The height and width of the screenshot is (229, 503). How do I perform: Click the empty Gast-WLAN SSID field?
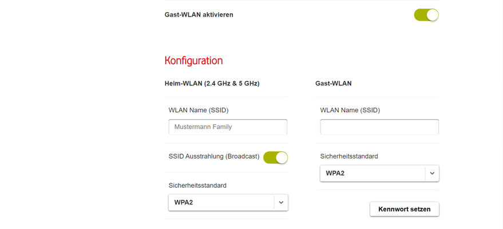coord(379,127)
